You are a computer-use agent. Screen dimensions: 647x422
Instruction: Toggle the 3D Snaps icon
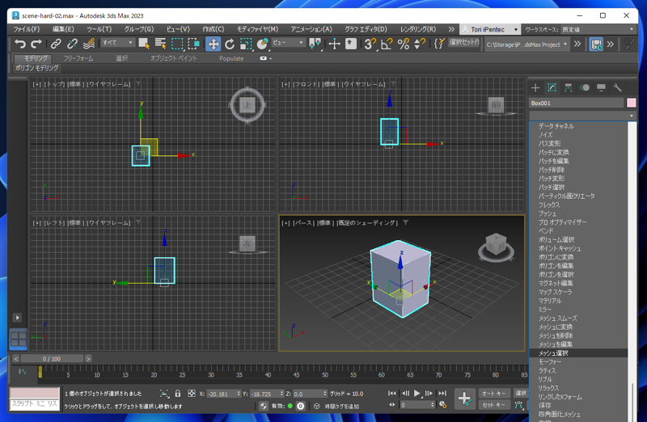coord(370,44)
